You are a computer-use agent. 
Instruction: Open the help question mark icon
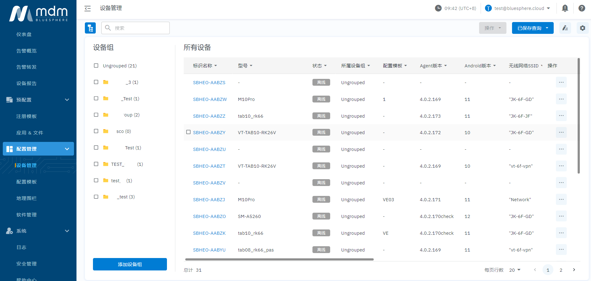click(x=582, y=8)
